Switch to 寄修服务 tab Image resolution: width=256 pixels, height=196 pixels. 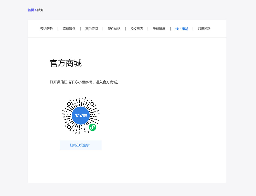[69, 29]
